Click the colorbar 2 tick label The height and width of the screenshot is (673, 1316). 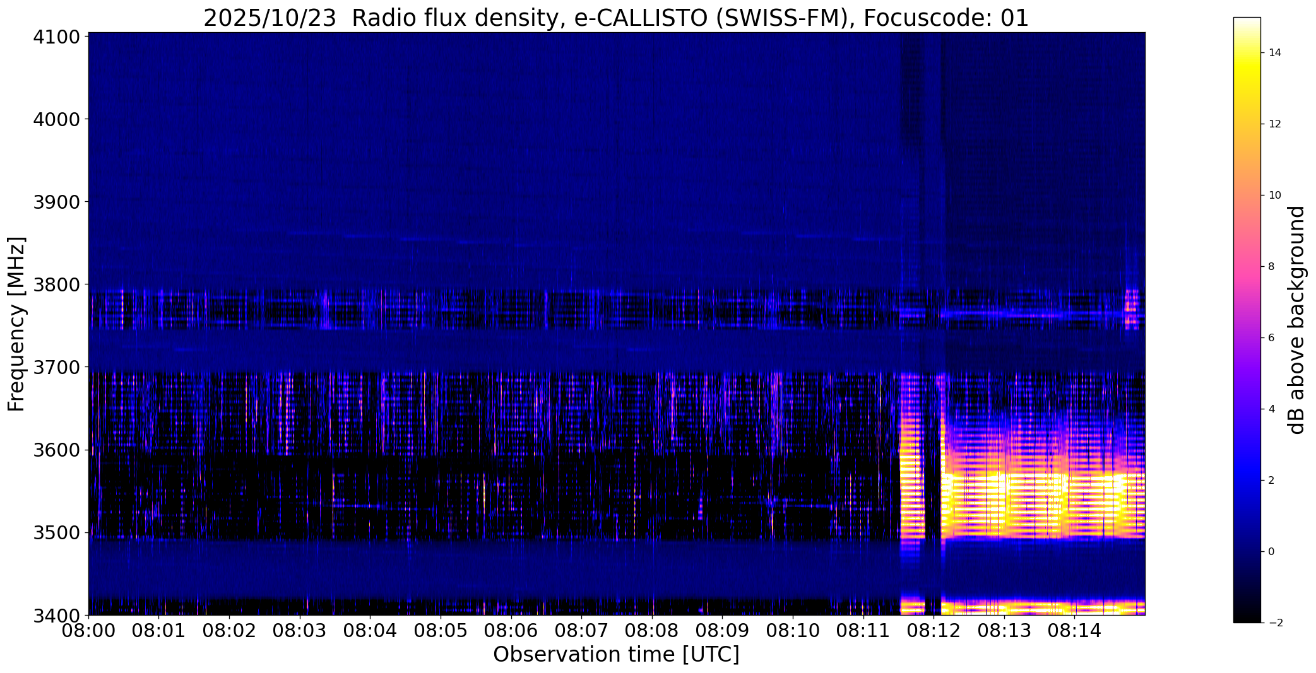click(1272, 481)
